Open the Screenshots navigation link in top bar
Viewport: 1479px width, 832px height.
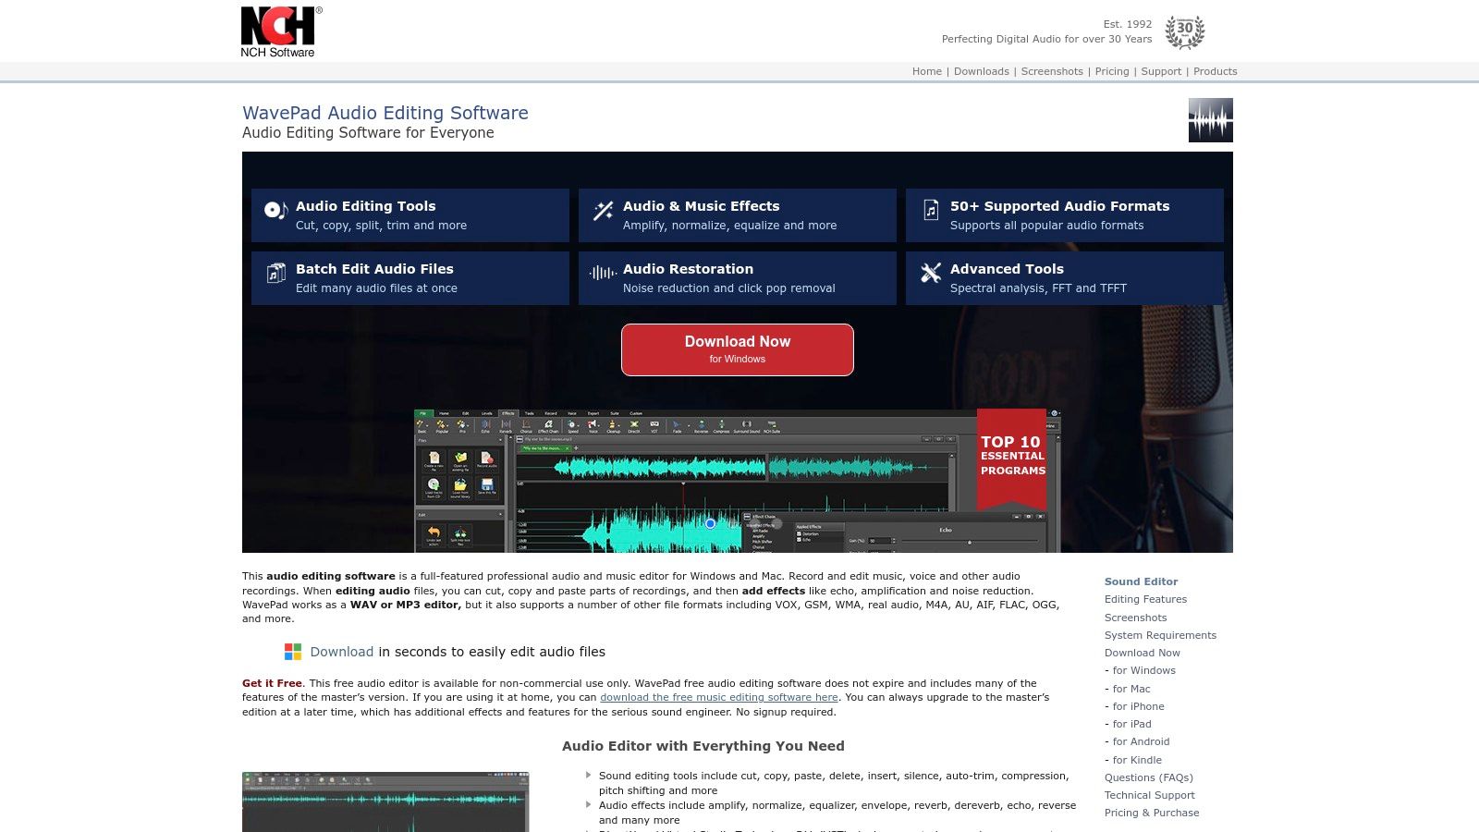1052,71
